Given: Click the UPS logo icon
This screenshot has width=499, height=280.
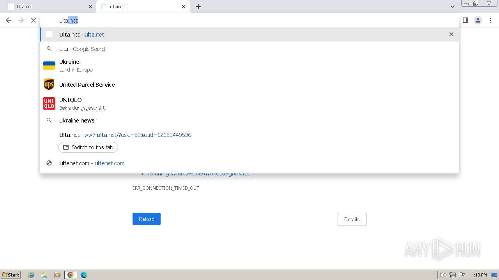Looking at the screenshot, I should pyautogui.click(x=49, y=84).
